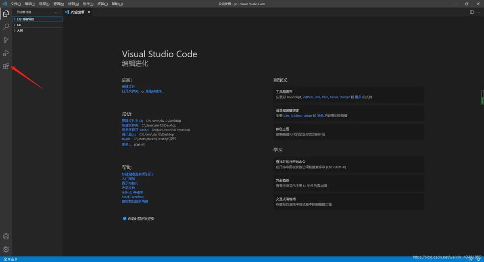Open the editor's more actions ellipsis
Image resolution: width=484 pixels, height=262 pixels.
pos(479,12)
